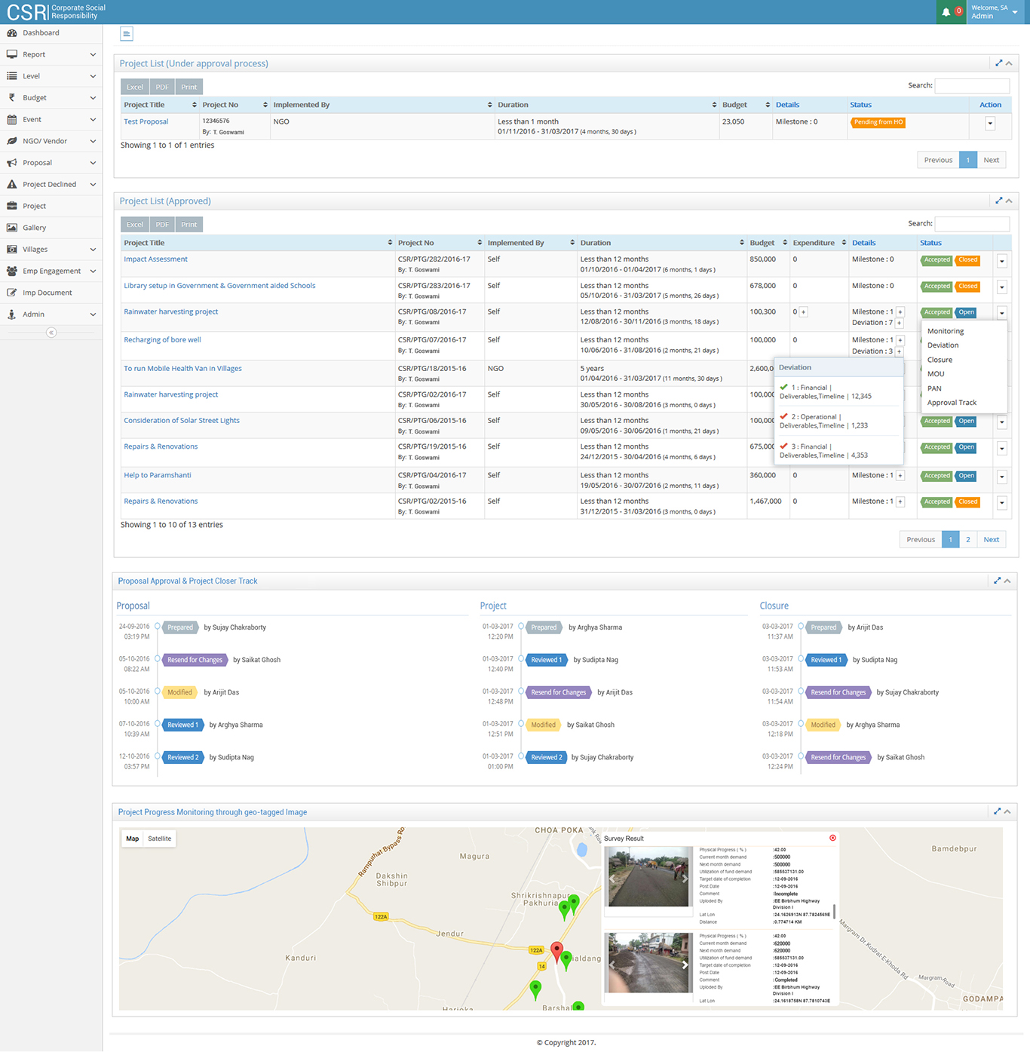
Task: Go to page 2 of Approved list
Action: click(968, 540)
